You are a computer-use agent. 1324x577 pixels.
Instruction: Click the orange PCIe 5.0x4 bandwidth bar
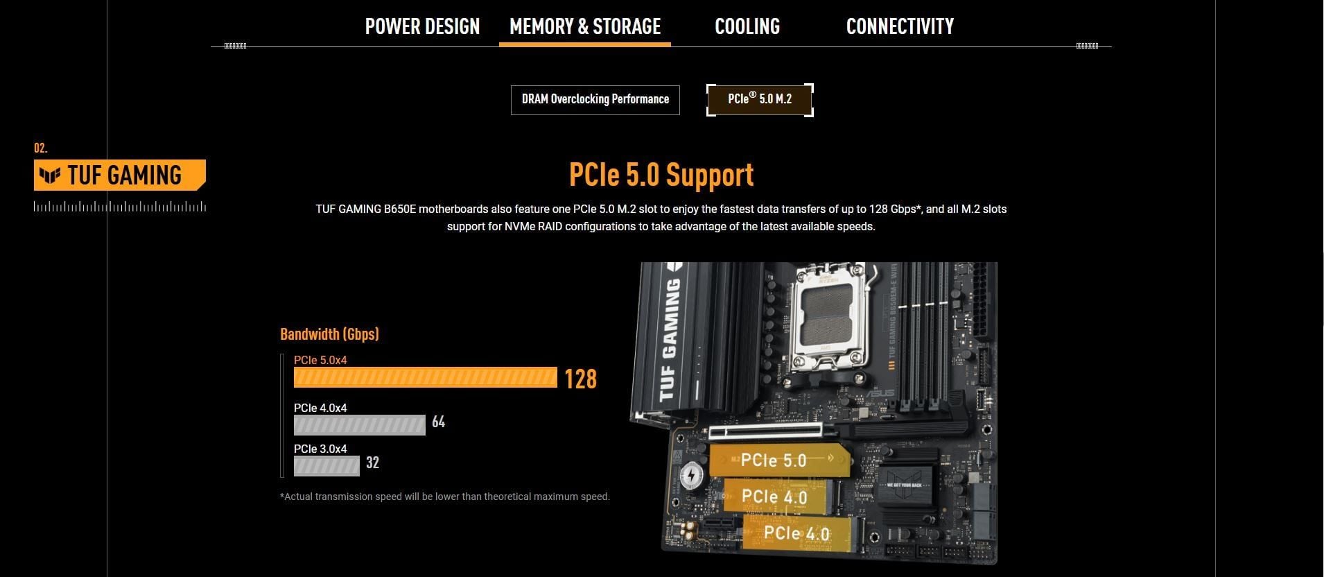click(426, 377)
